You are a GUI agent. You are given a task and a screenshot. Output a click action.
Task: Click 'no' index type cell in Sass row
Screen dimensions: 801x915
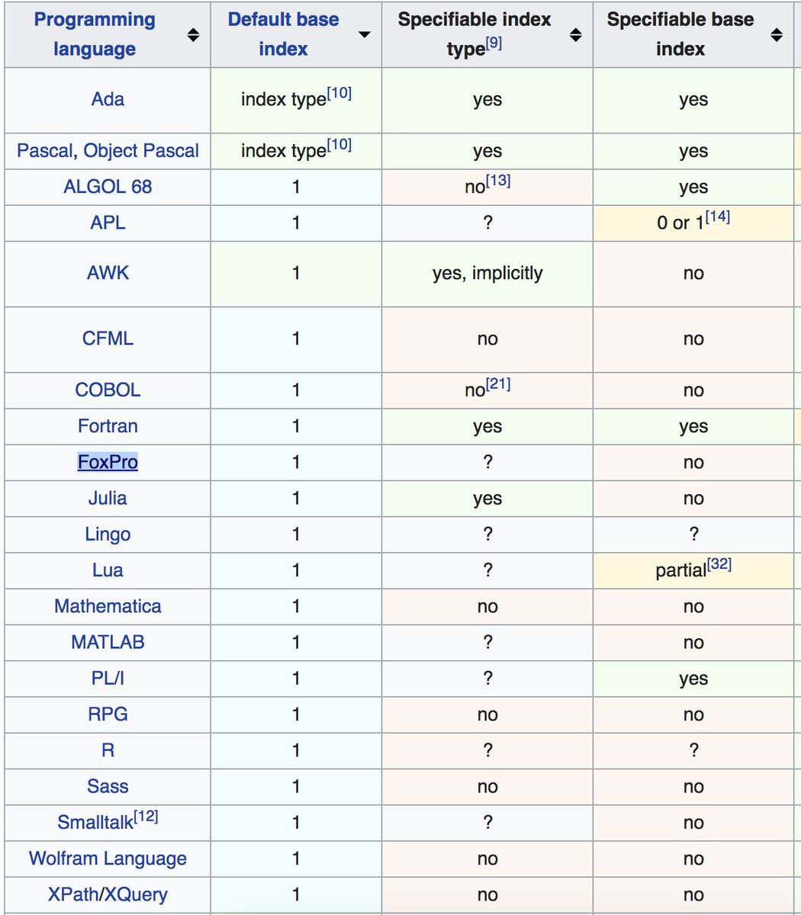pyautogui.click(x=487, y=787)
